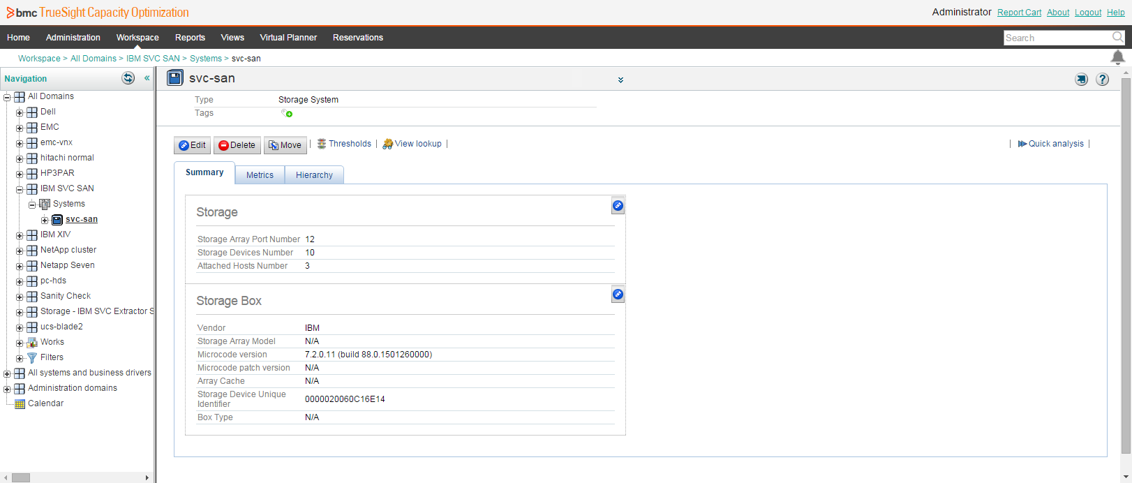
Task: Open the Report Cart link
Action: click(x=1019, y=13)
